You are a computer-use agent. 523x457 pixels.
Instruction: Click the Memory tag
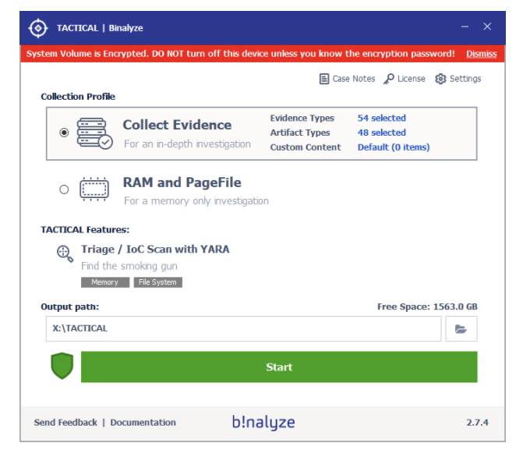tap(104, 282)
